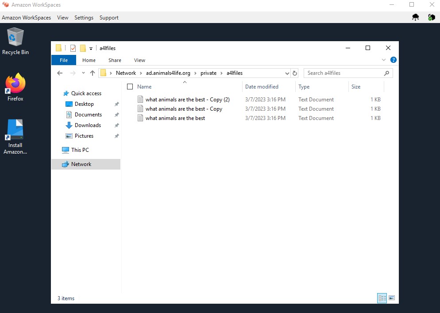The image size is (440, 313).
Task: Expand recent locations chevron beside forward button
Action: [83, 73]
